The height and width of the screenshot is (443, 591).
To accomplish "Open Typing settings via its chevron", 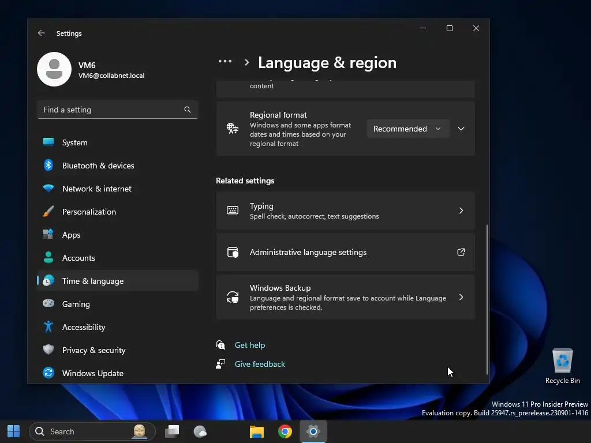I will 461,211.
